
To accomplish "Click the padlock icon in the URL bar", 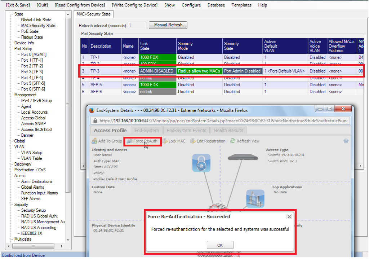I will coord(95,121).
